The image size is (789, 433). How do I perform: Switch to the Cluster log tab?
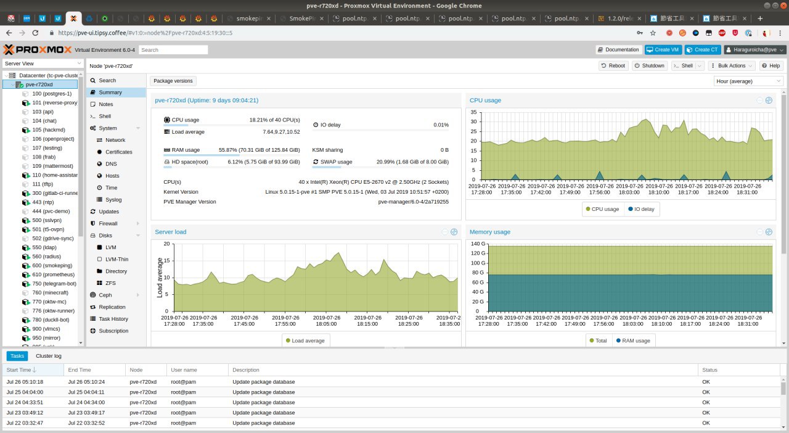pyautogui.click(x=49, y=356)
